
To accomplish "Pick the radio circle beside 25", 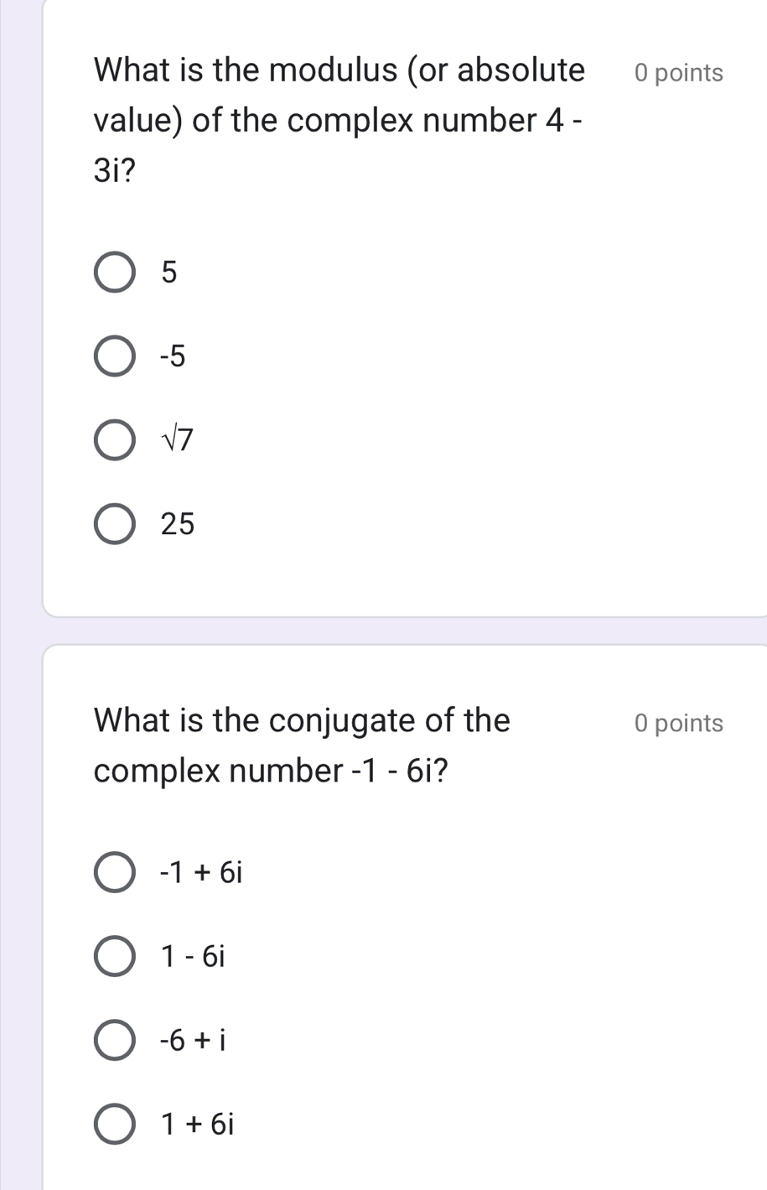I will [x=114, y=524].
